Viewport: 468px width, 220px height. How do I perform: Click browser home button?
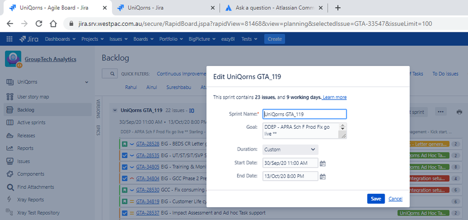53,24
